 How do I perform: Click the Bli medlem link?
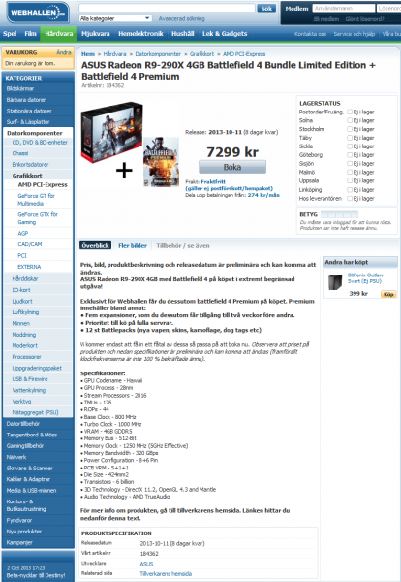pyautogui.click(x=326, y=19)
